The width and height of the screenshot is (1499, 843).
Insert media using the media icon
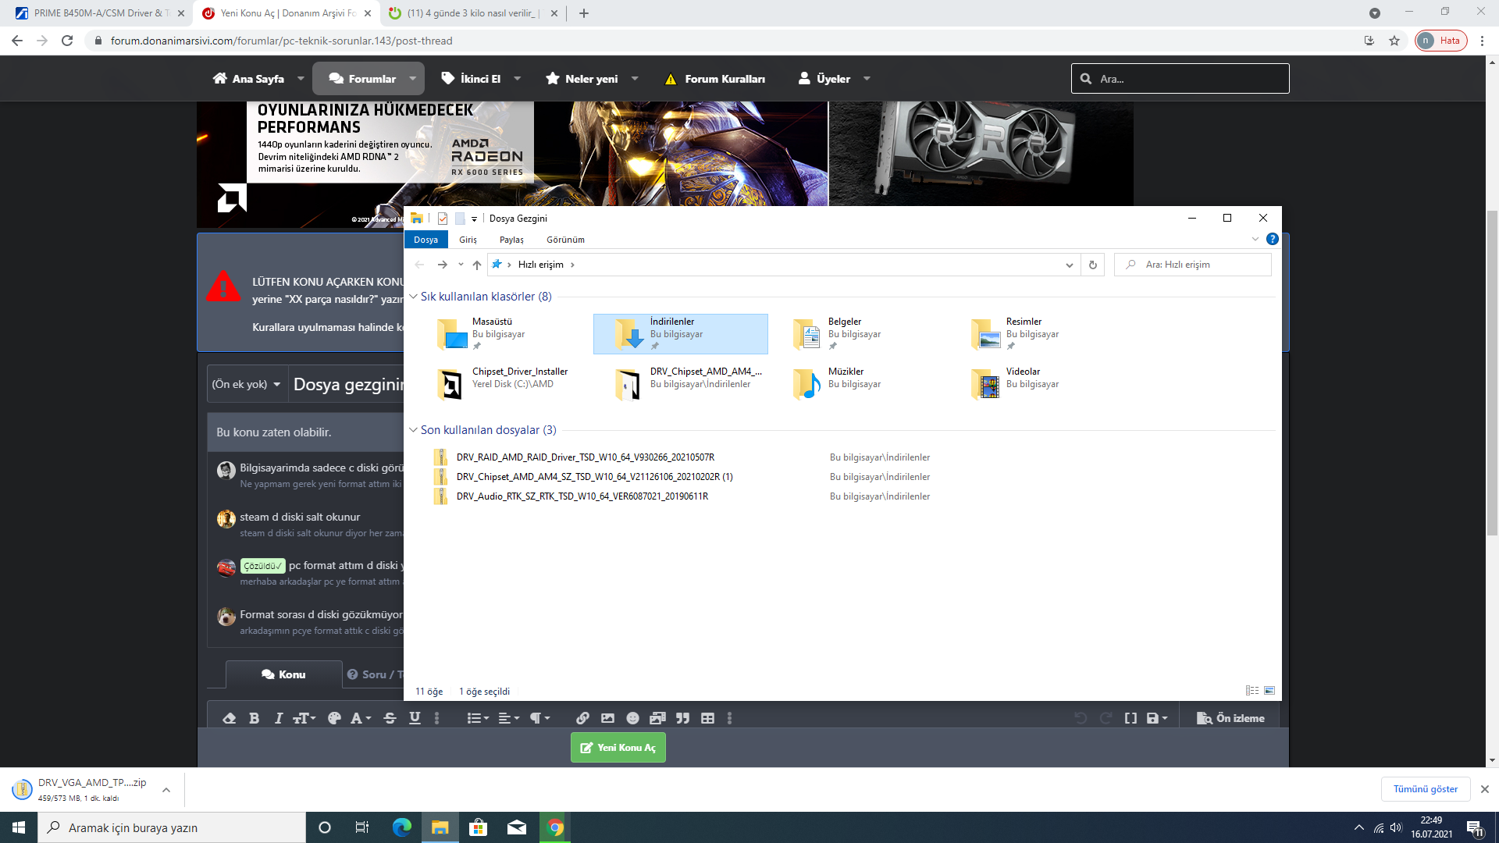pos(657,718)
